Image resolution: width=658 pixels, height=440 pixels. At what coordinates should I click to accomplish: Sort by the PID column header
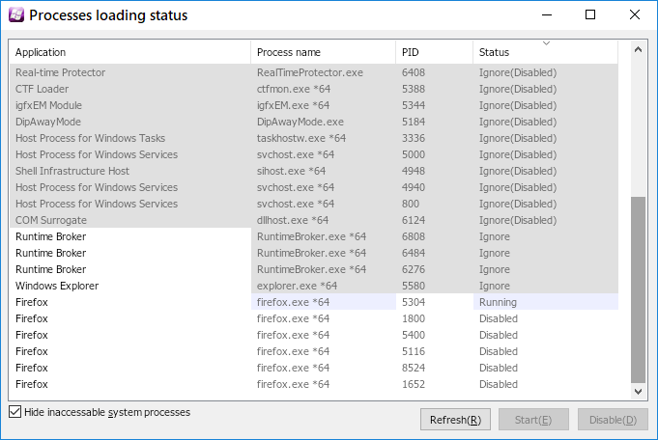point(435,52)
